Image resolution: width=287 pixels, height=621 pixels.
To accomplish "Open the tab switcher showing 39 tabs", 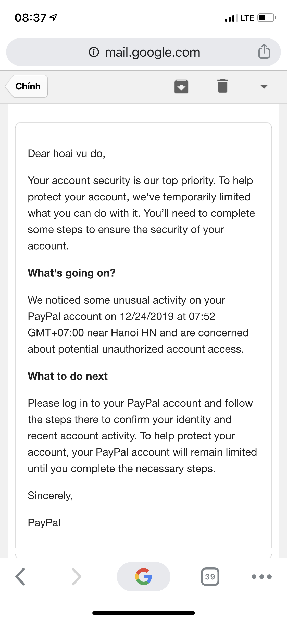I will [x=210, y=576].
